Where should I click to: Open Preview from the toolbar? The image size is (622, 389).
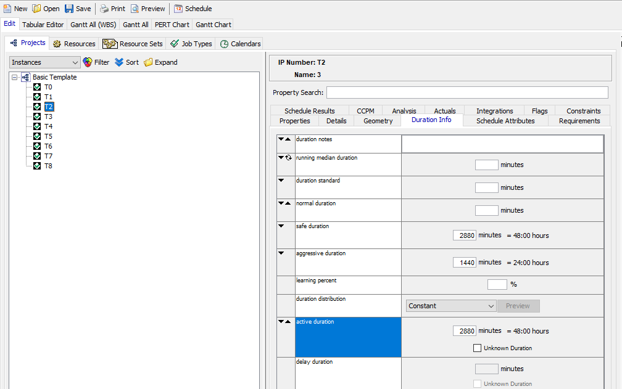tap(135, 9)
